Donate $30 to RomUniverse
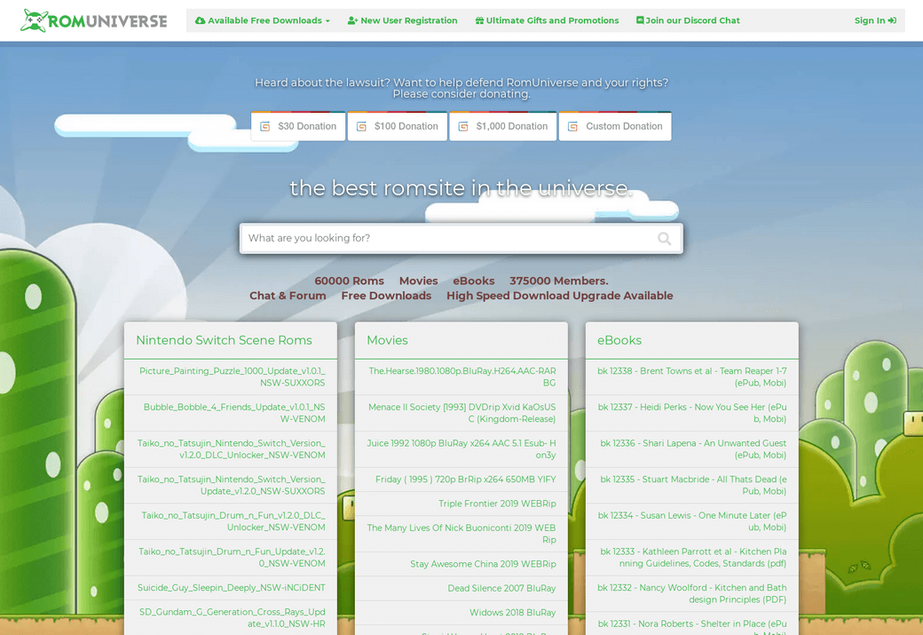Viewport: 923px width, 635px height. point(298,126)
